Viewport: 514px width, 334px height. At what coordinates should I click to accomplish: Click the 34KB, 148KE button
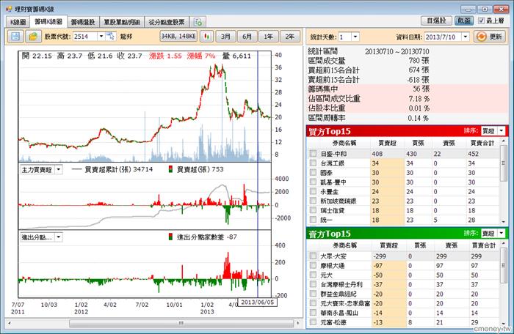click(178, 37)
